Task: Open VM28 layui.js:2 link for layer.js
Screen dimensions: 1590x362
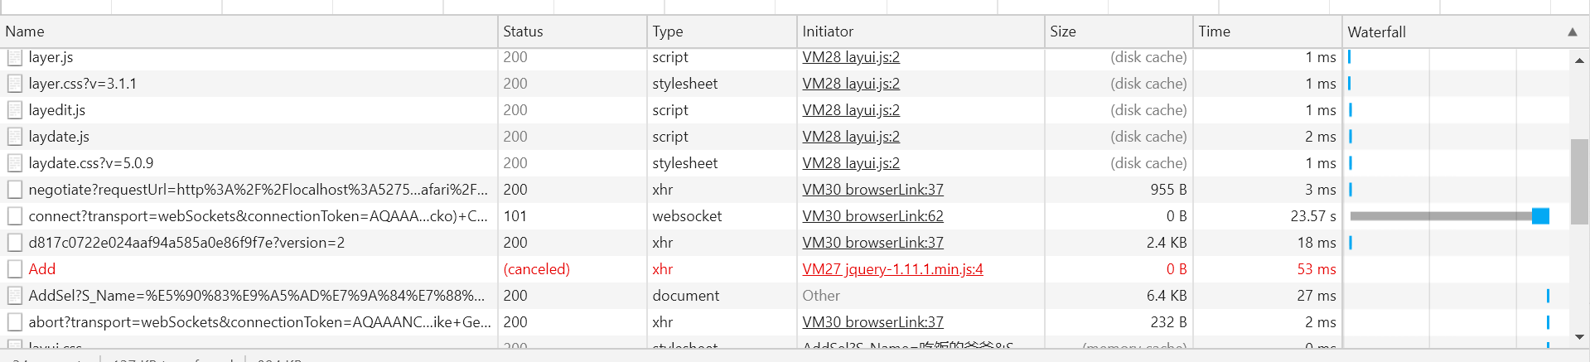Action: click(851, 57)
